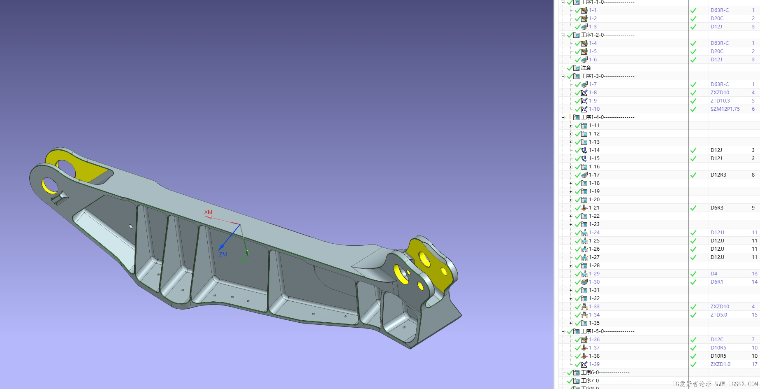Click the tapping operation icon of 1-10

click(x=584, y=109)
